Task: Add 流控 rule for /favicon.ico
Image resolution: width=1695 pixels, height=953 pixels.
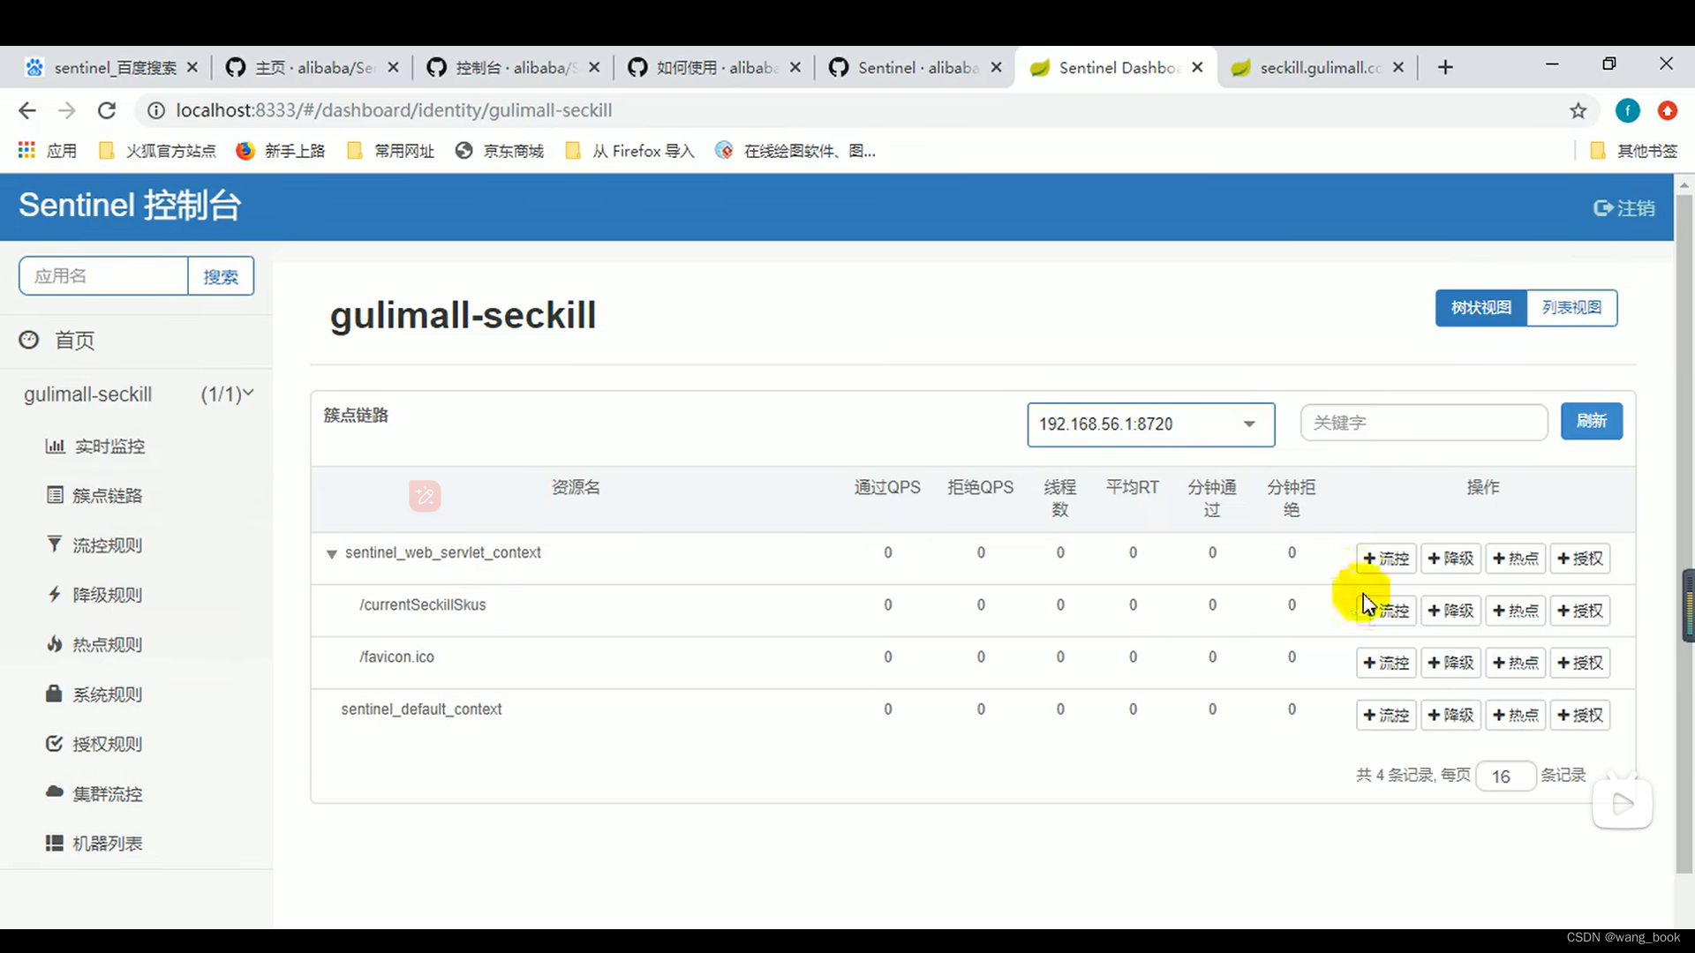Action: pos(1386,663)
